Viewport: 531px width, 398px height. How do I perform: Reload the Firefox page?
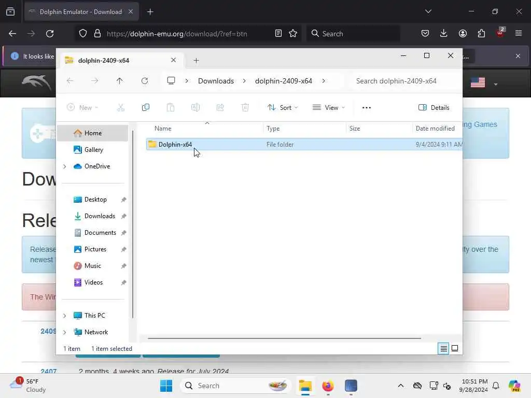click(x=50, y=34)
